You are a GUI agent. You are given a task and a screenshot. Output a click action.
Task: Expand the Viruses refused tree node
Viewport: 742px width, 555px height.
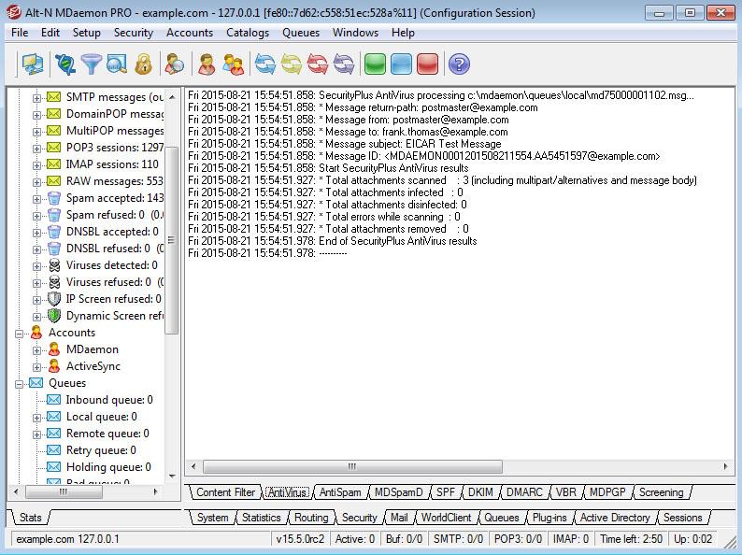36,283
